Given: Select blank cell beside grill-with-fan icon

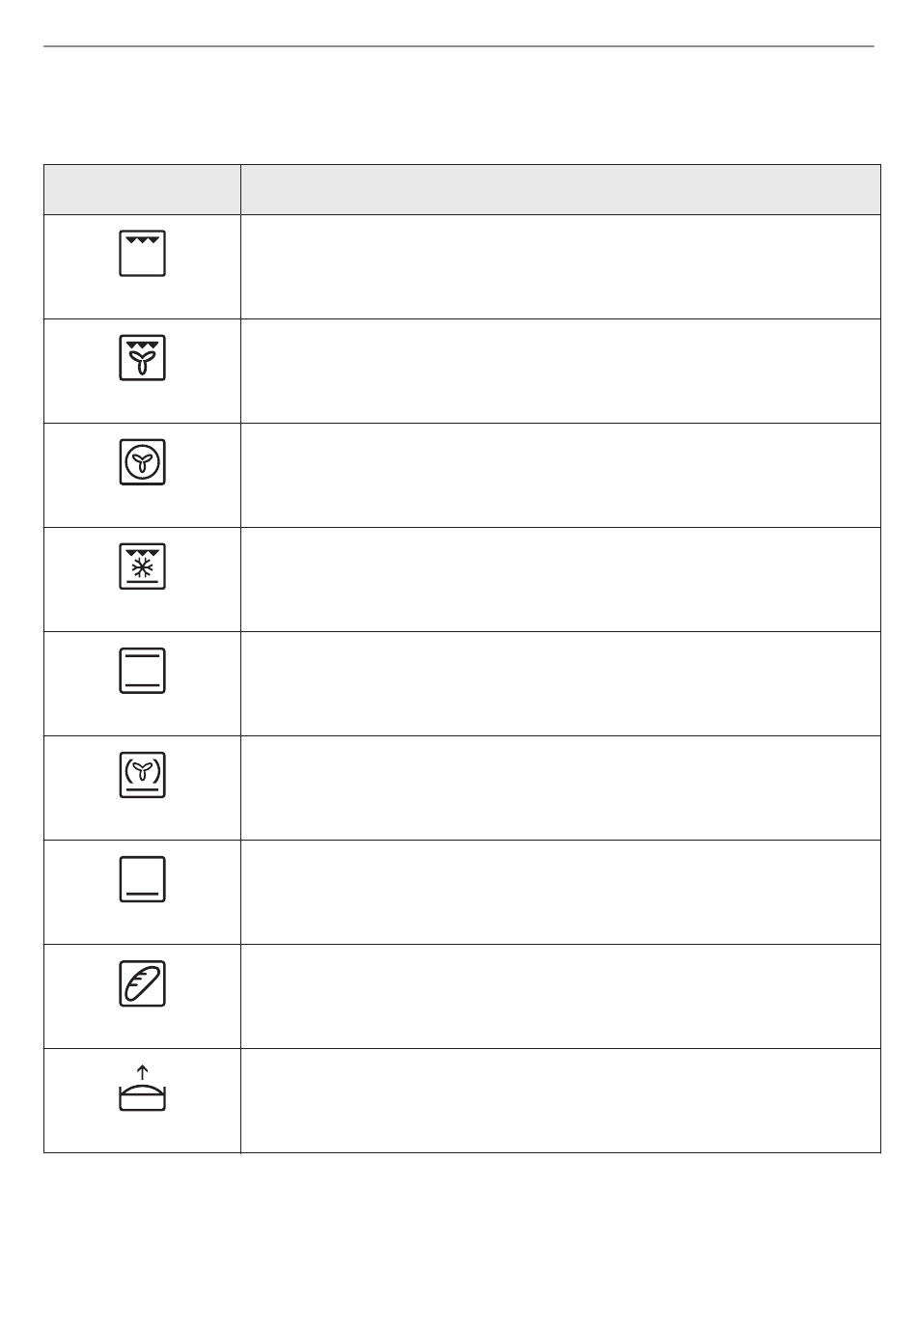Looking at the screenshot, I should [x=561, y=371].
